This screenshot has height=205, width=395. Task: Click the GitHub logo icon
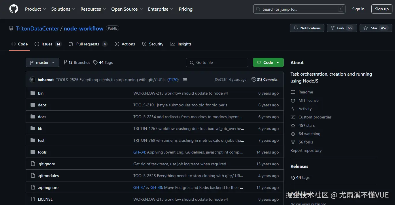point(14,9)
